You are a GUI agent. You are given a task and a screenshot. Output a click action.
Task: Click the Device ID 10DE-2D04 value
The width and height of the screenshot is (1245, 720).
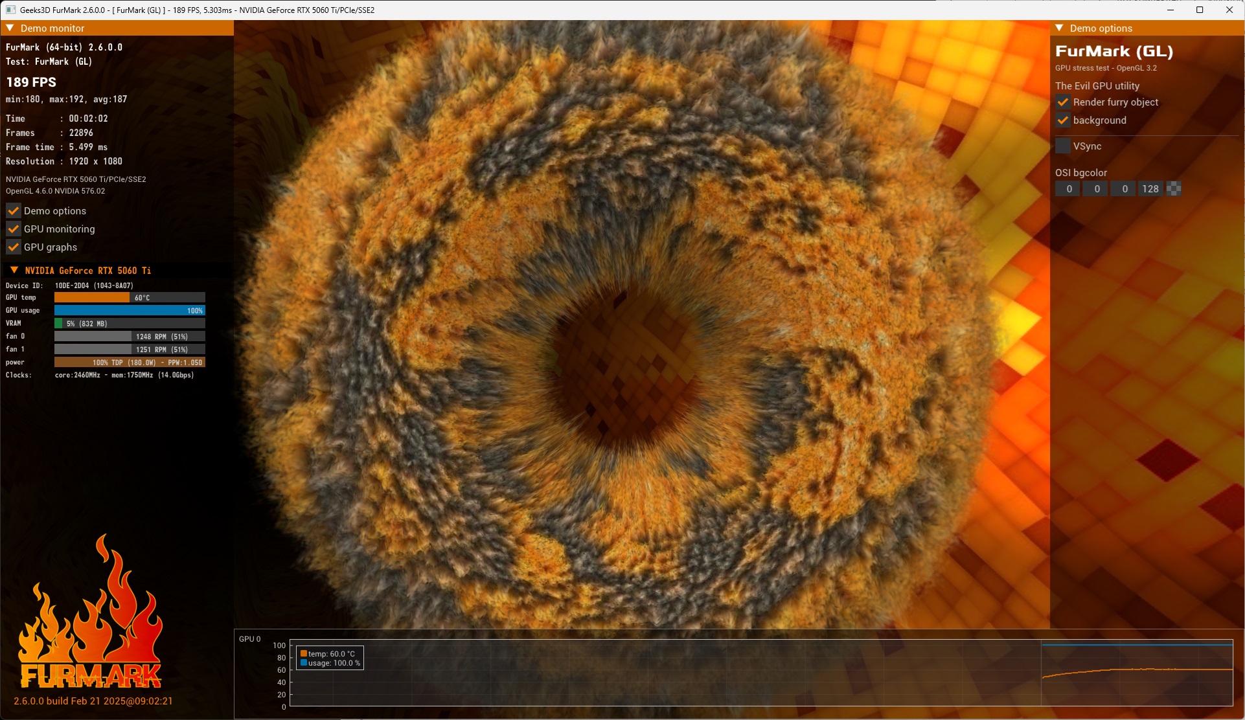(94, 286)
